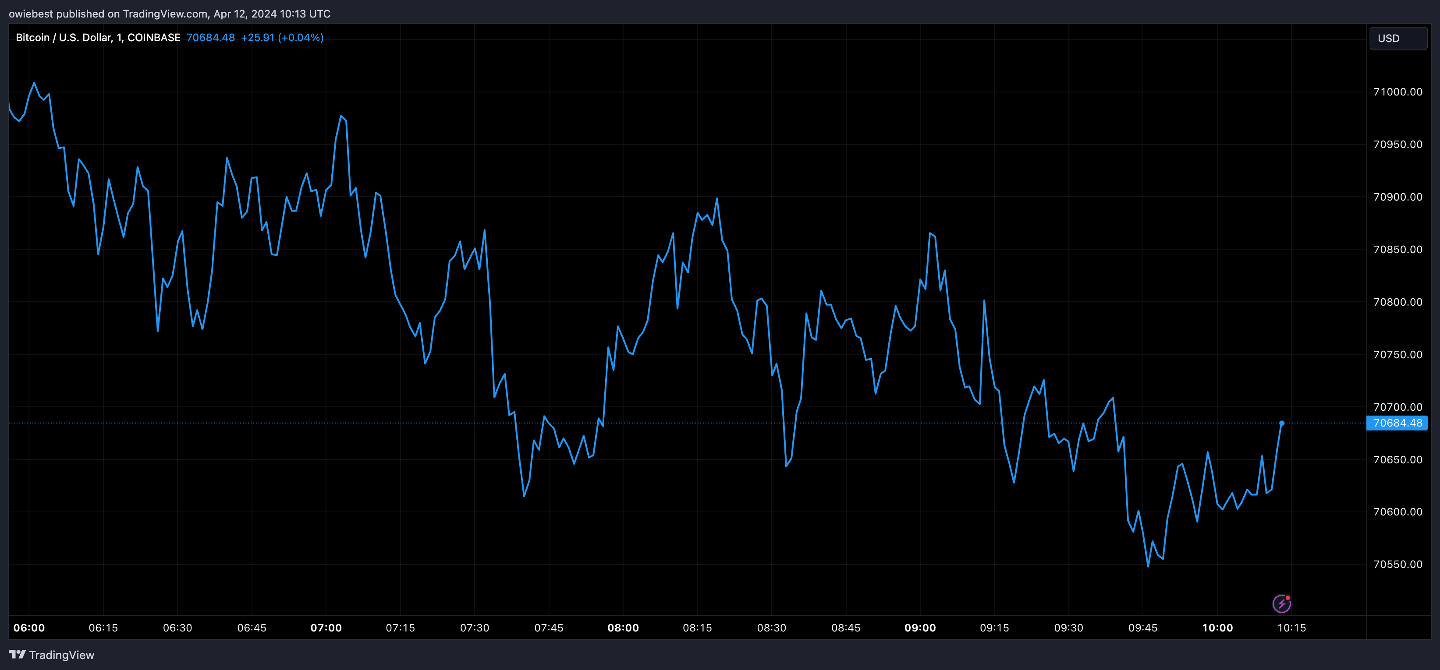Click the 70550.00 price axis label
This screenshot has width=1440, height=670.
click(1398, 564)
